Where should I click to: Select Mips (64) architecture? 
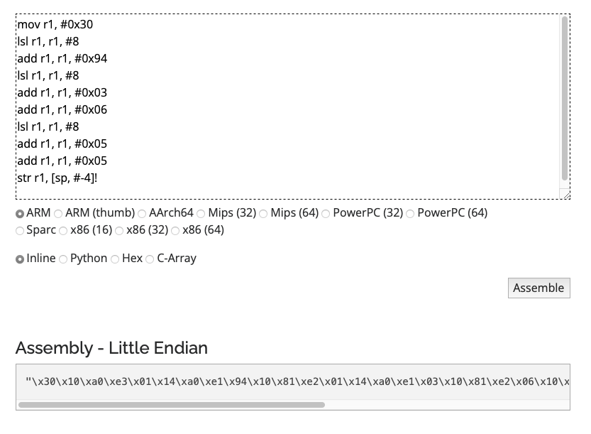click(264, 214)
